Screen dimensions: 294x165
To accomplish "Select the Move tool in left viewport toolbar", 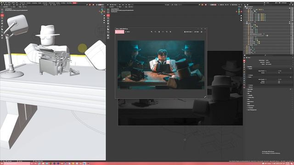I will point(2,15).
